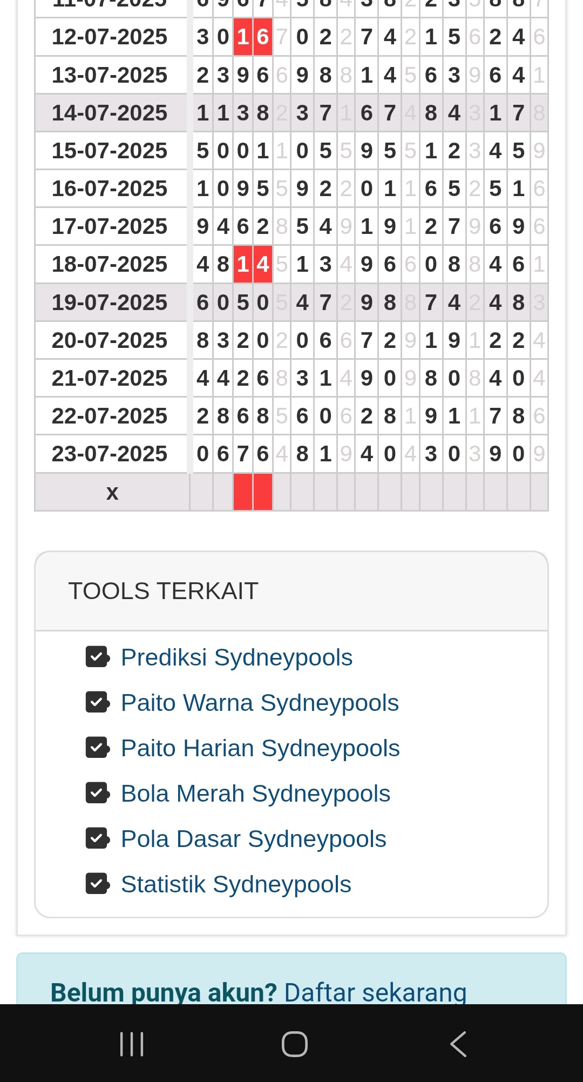Click the first red cell in the x row
Viewport: 583px width, 1082px height.
(x=243, y=492)
